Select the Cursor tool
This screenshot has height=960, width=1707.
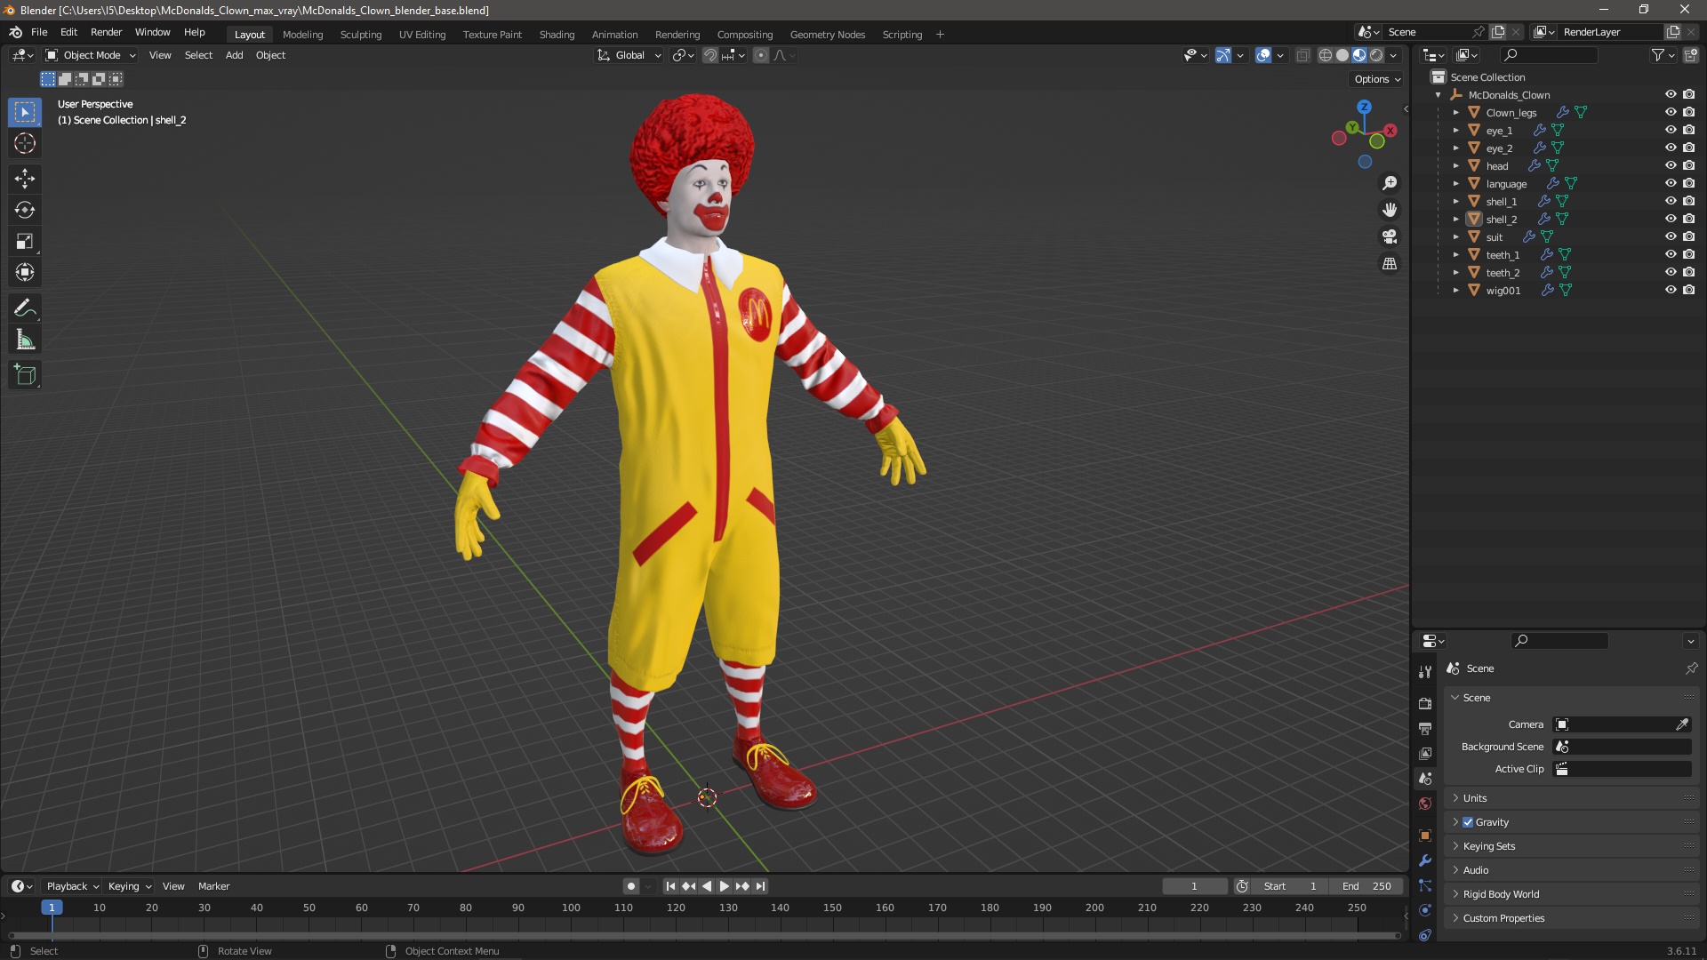point(25,143)
